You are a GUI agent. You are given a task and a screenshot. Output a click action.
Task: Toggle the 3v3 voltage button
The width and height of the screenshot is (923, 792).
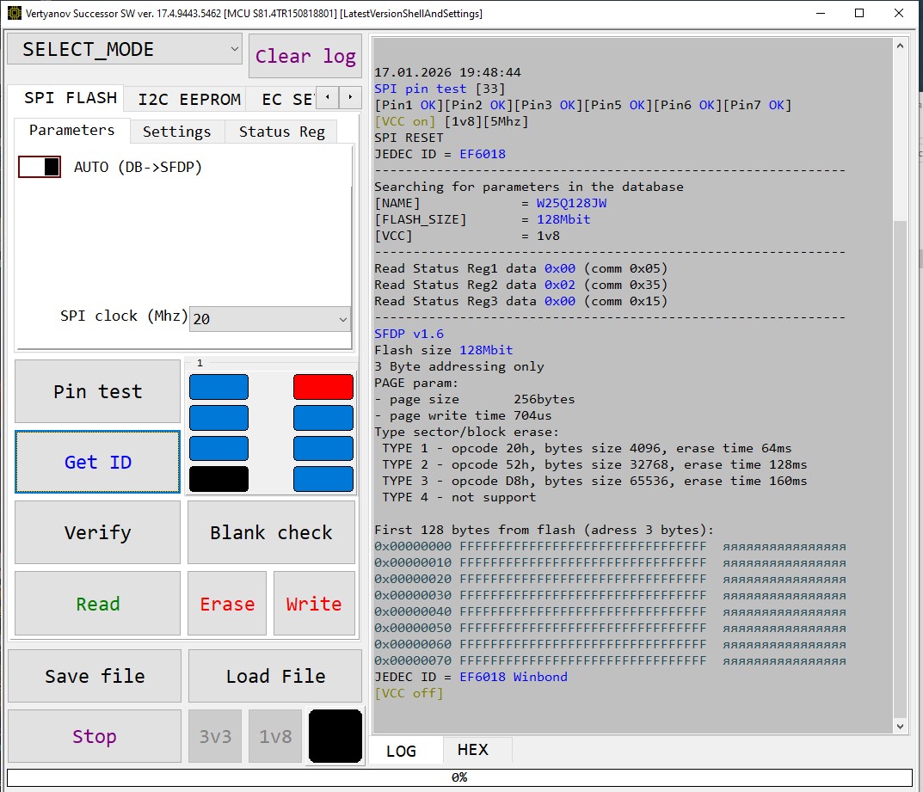(x=215, y=736)
